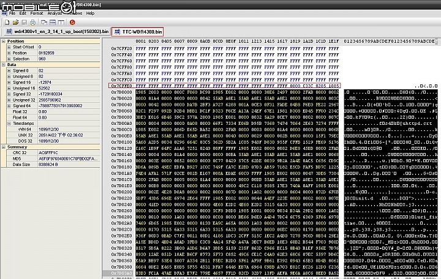Click the New file toolbar icon
This screenshot has height=279, width=441.
[x=7, y=23]
